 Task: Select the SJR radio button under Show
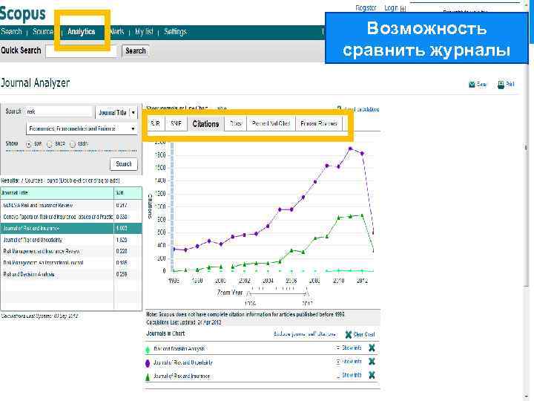(29, 144)
